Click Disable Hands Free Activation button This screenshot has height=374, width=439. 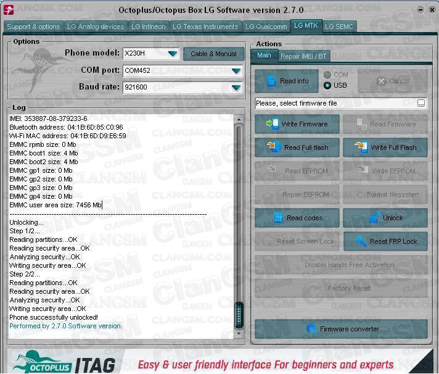[341, 265]
